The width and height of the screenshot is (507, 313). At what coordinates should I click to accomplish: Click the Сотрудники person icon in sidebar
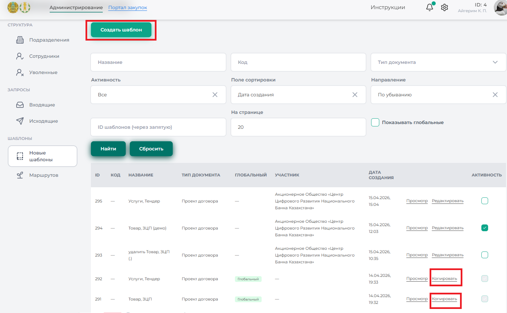pos(20,56)
